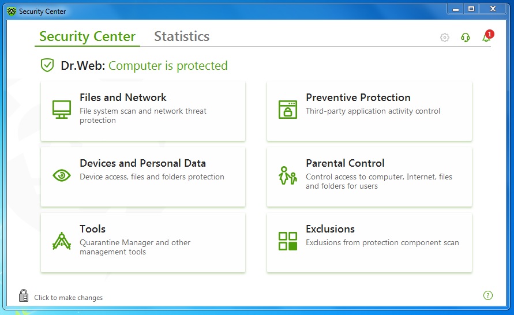Click the Devices and Personal Data eye icon
Image resolution: width=514 pixels, height=315 pixels.
[x=62, y=175]
